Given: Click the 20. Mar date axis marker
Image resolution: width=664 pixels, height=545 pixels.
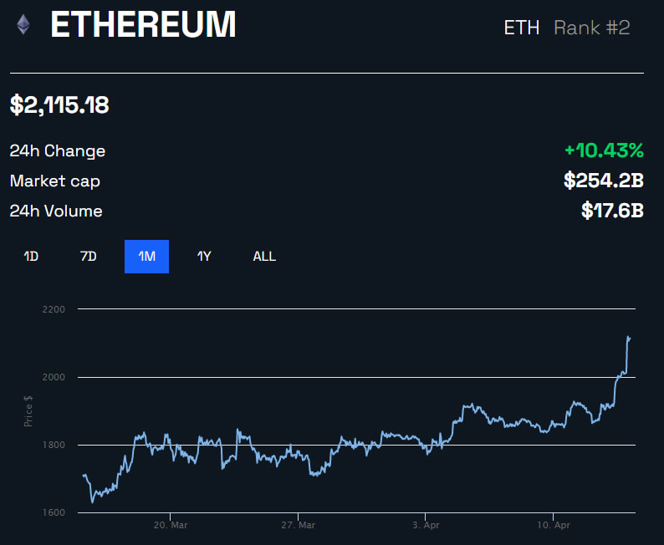Looking at the screenshot, I should [171, 526].
